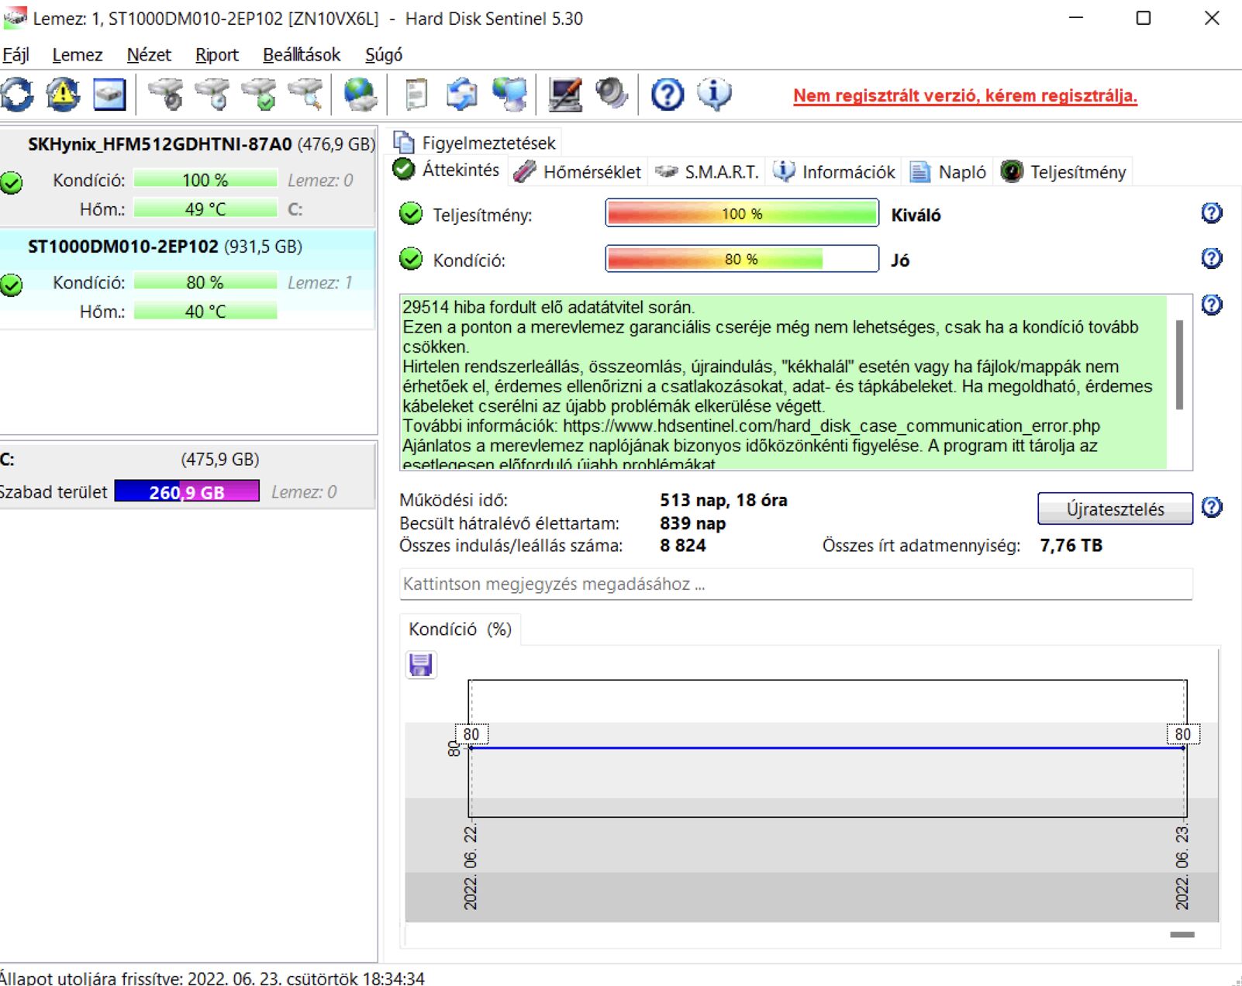Click the description text box scrollbar
1242x986 pixels.
pos(1179,364)
